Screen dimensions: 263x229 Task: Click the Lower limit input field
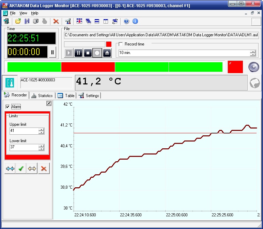click(24, 147)
